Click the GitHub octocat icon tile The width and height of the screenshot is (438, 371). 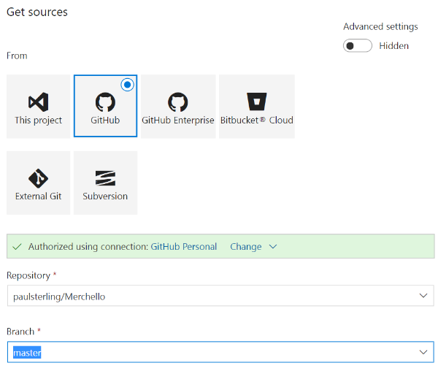coord(105,106)
